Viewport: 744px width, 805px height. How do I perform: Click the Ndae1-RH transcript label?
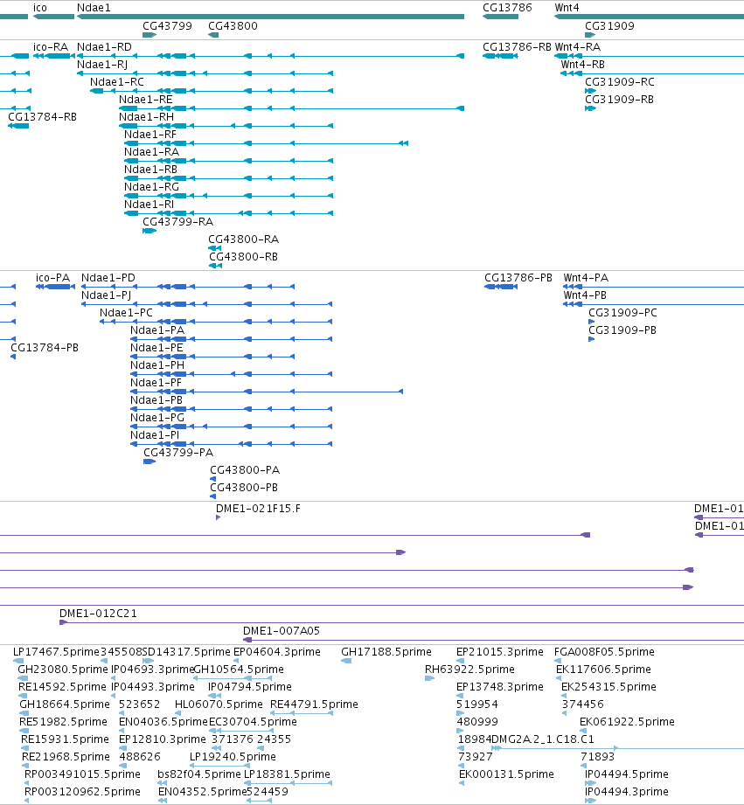point(146,117)
